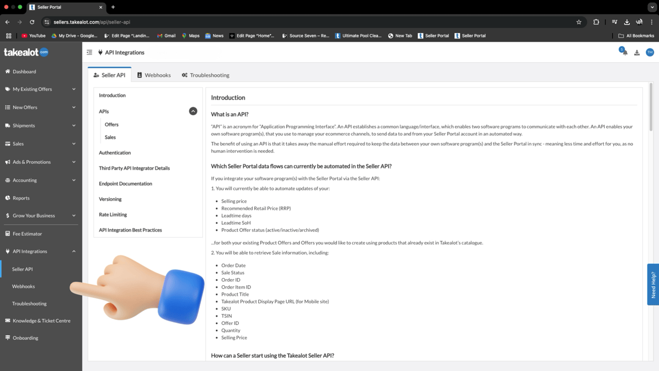Open the TM user avatar menu
Viewport: 659px width, 371px height.
(650, 52)
